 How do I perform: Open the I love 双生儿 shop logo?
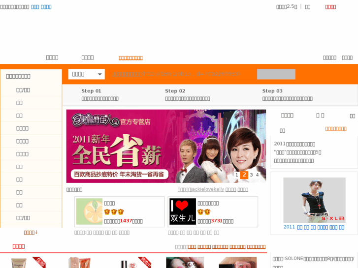pyautogui.click(x=183, y=211)
